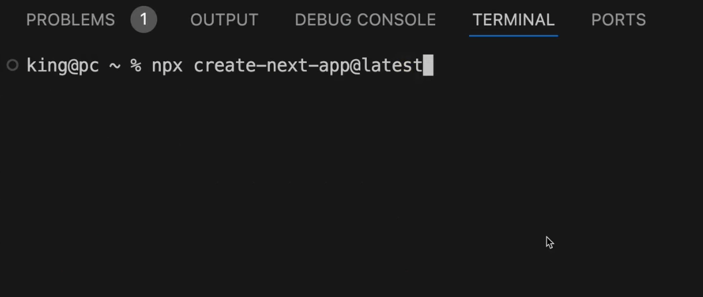Show the DEBUG CONSOLE tab
The height and width of the screenshot is (297, 703).
(365, 20)
